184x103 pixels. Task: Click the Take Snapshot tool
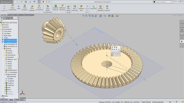coord(107,8)
